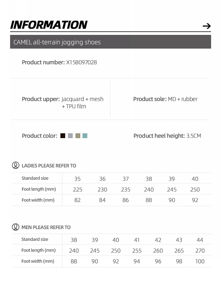Select ladies standard size 35
Image resolution: width=221 pixels, height=284 pixels.
[x=77, y=179]
